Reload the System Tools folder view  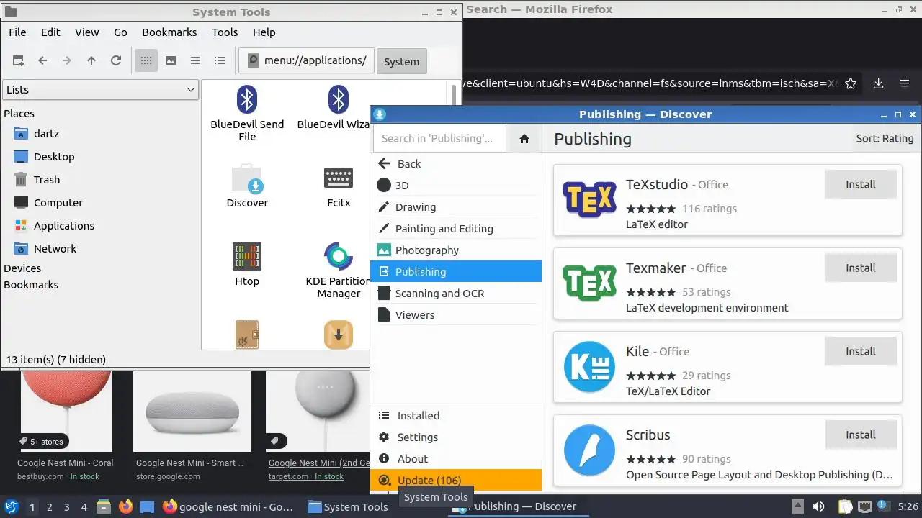(116, 61)
